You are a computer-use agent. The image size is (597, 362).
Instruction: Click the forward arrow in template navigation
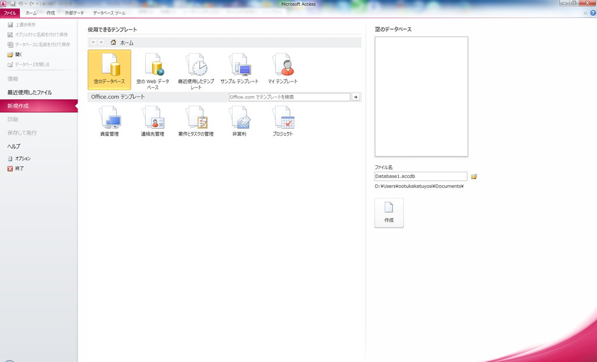(x=101, y=42)
